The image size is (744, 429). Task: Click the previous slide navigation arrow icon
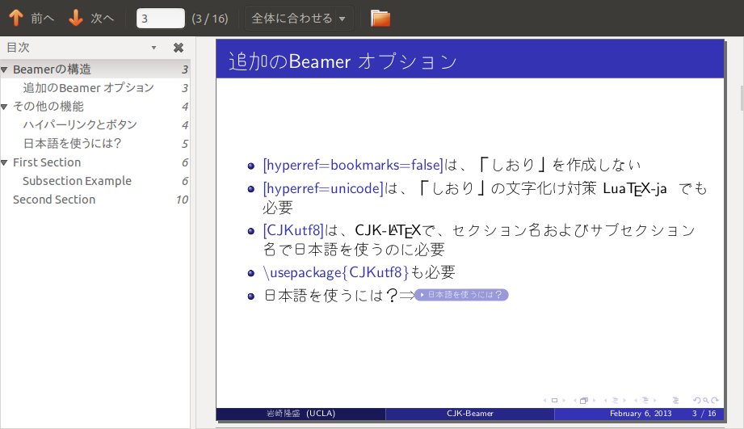544,400
